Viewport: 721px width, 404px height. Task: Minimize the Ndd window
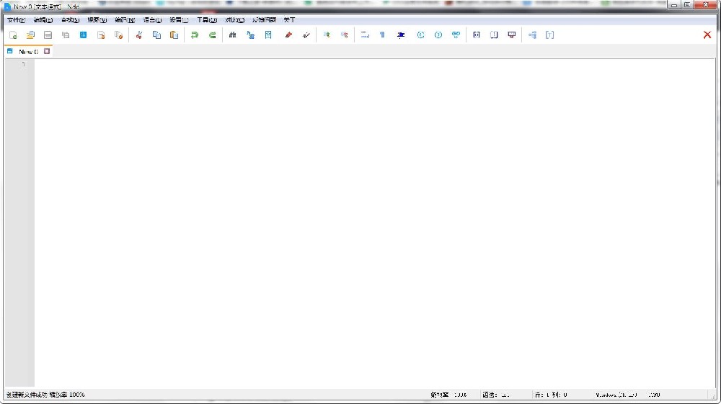[x=674, y=5]
